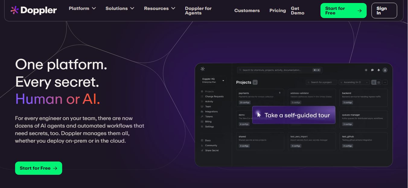Click the Start for Free button below the hero text
Viewport: 408px width, 188px height.
point(39,168)
